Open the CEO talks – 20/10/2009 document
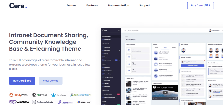Screen dimensions: 223x105 coord(192,94)
